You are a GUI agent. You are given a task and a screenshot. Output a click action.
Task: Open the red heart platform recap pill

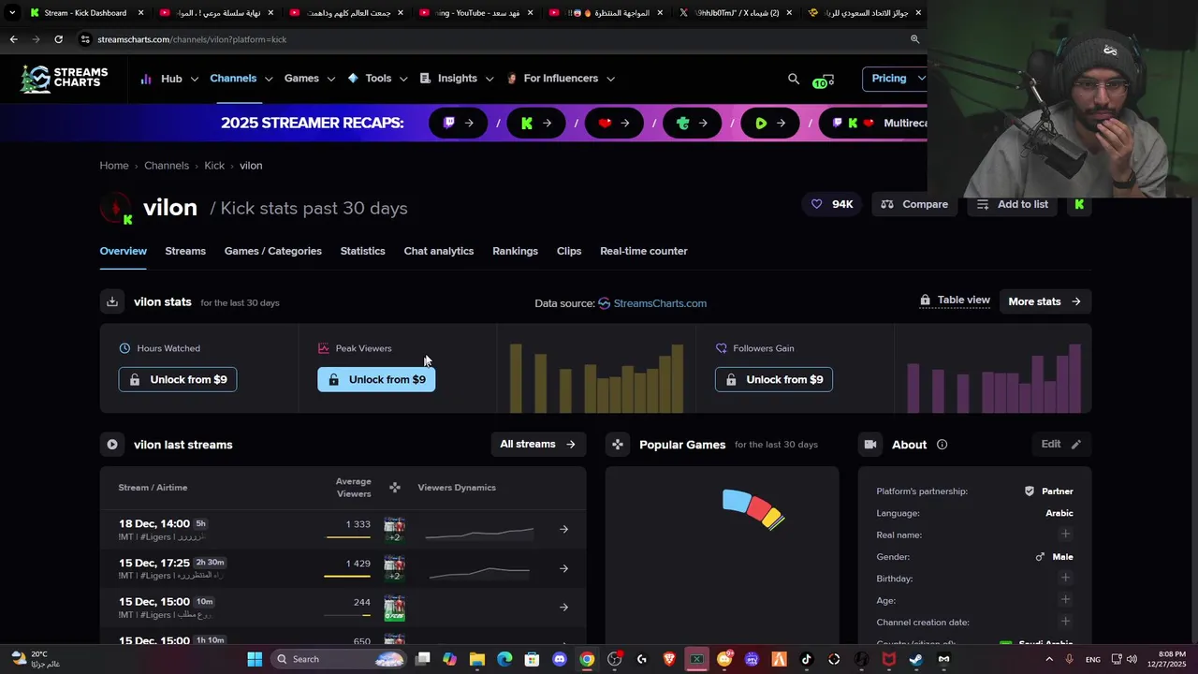pos(614,123)
